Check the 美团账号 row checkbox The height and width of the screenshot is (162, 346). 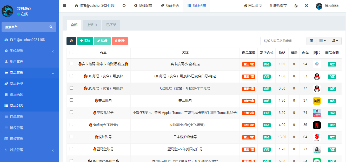click(x=71, y=100)
